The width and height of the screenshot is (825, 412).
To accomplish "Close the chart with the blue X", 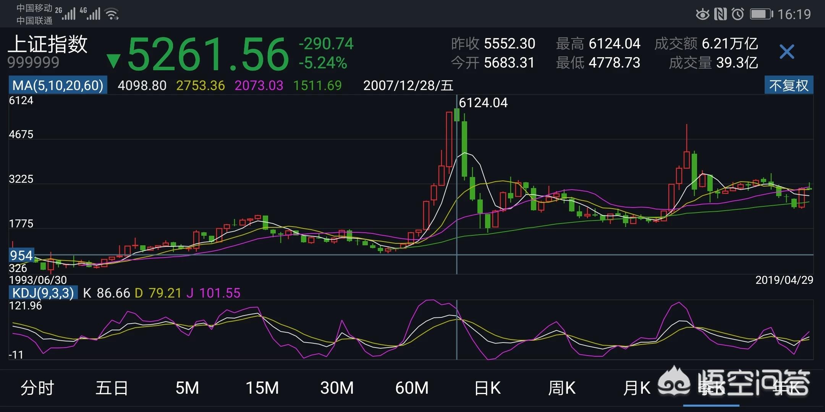I will [786, 52].
